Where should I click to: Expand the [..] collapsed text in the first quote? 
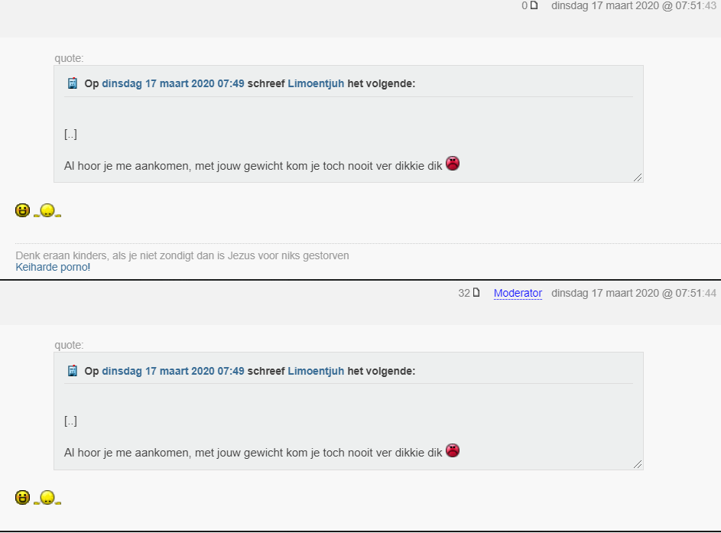pos(70,135)
